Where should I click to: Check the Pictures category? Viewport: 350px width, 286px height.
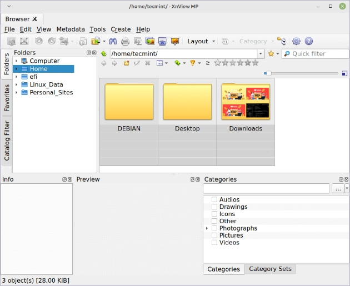pyautogui.click(x=214, y=235)
